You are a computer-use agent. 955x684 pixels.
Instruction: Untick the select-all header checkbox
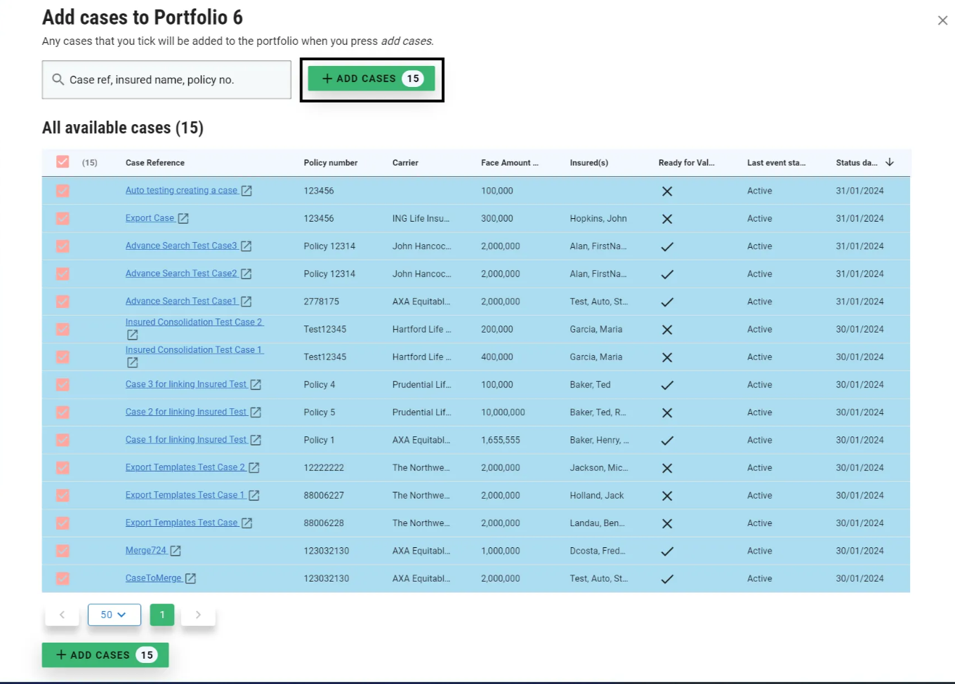(x=62, y=163)
